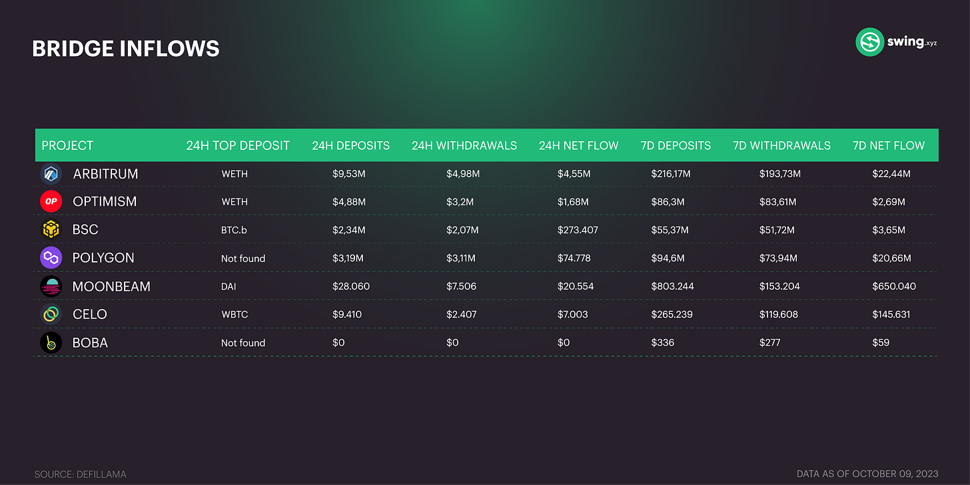The image size is (970, 485).
Task: Click the $59 7D net flow value
Action: coord(881,342)
